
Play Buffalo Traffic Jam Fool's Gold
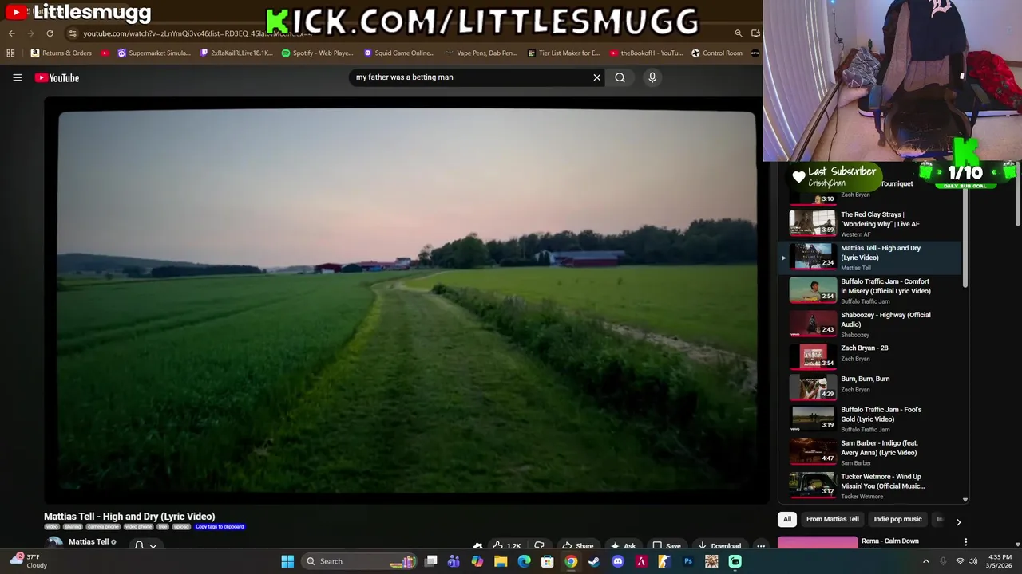coord(870,419)
